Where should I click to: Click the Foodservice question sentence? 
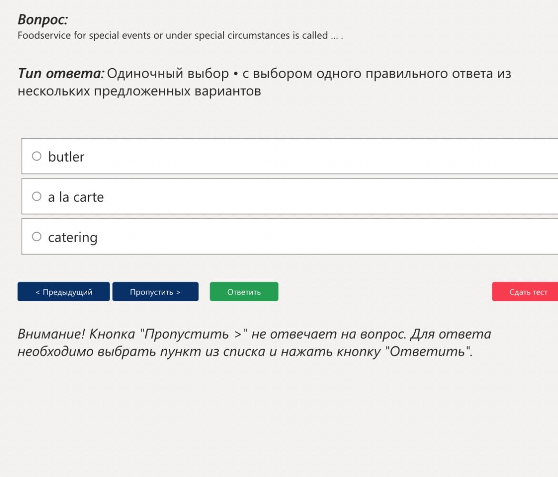(x=180, y=36)
